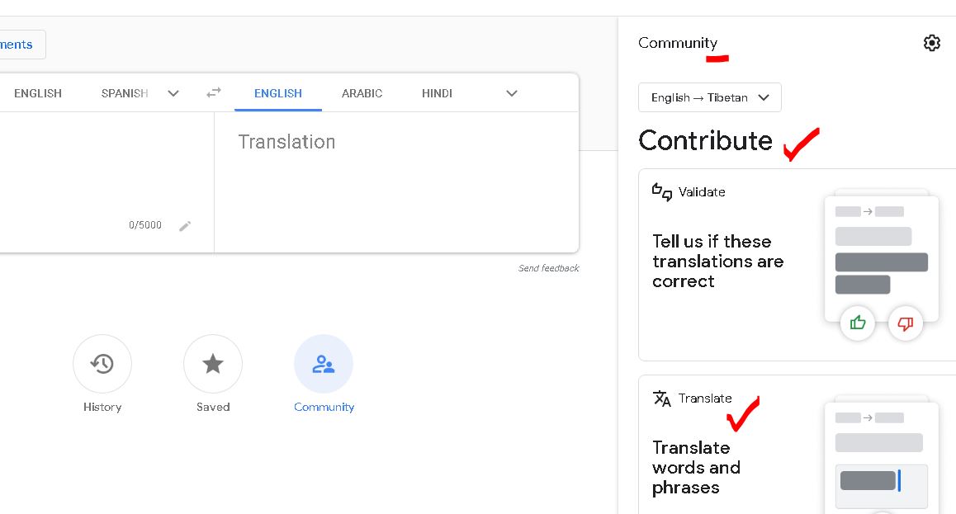This screenshot has height=514, width=956.
Task: Mark the translation as correct with green thumb
Action: [858, 323]
